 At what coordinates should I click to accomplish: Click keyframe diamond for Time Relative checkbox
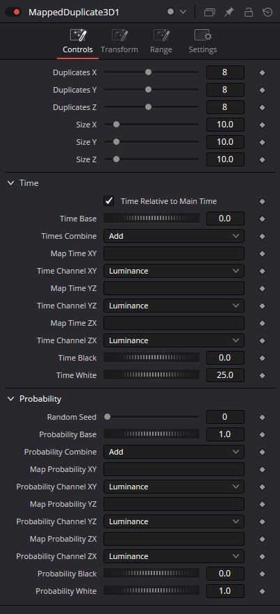click(x=263, y=202)
